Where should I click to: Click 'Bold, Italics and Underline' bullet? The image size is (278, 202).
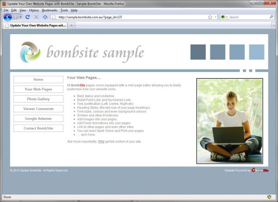tap(96, 96)
